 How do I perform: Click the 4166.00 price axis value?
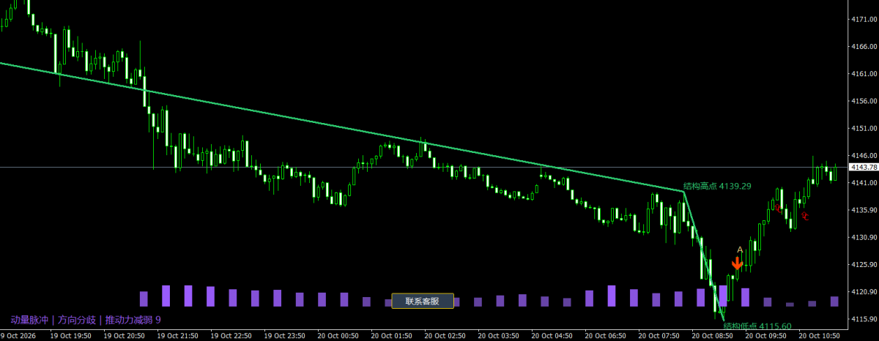tap(864, 47)
